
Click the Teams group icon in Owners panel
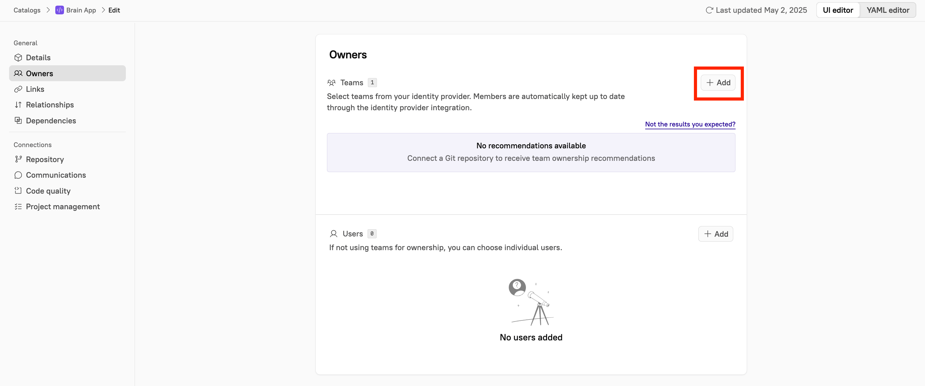(331, 82)
